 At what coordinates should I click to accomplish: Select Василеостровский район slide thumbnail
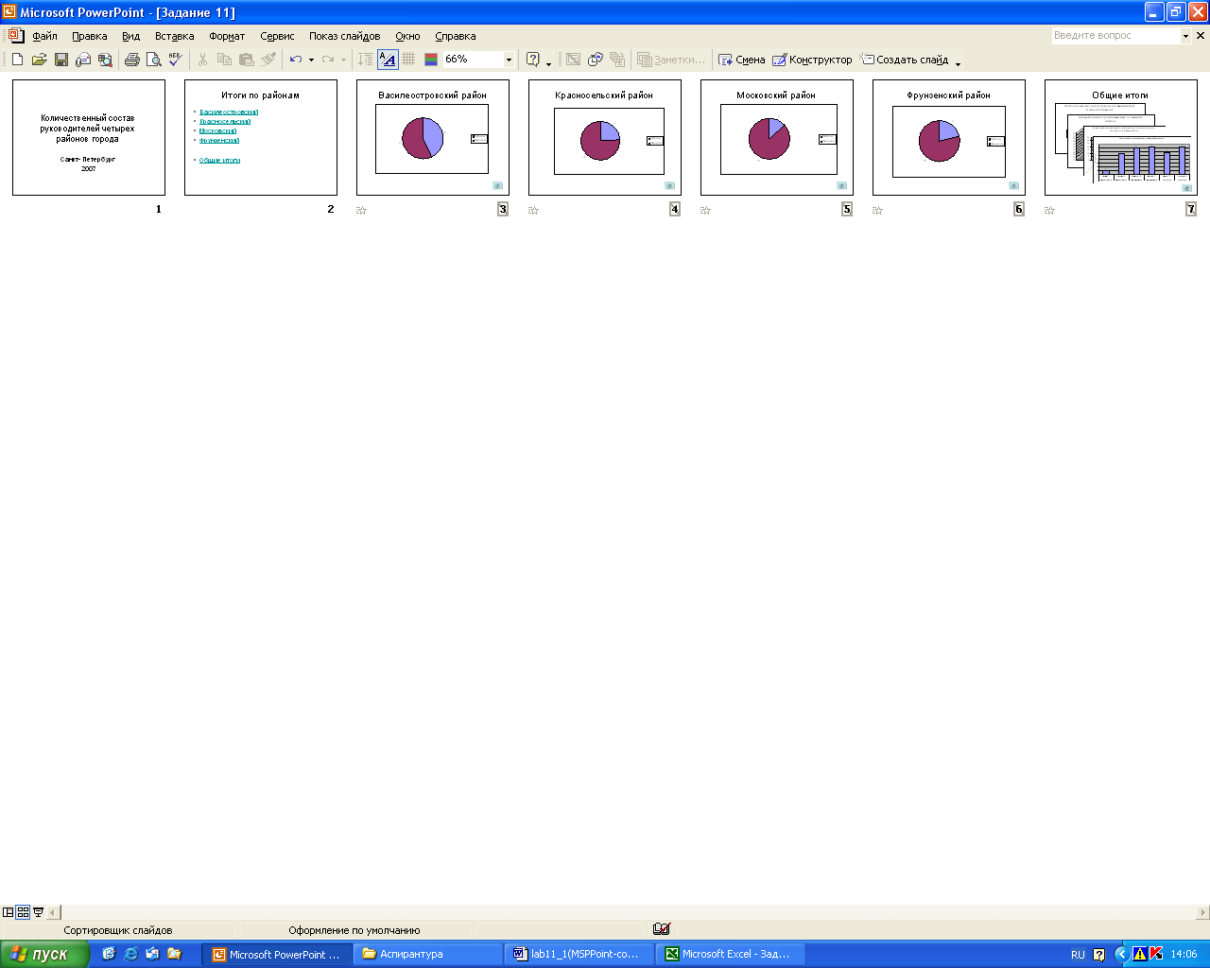pos(433,137)
